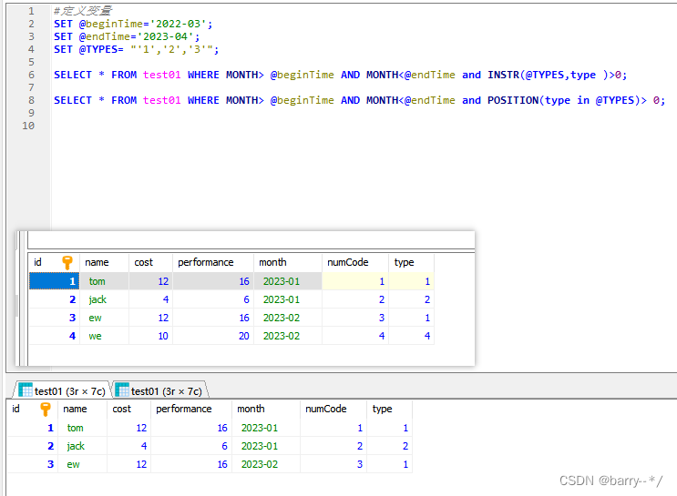Viewport: 677px width, 496px height.
Task: Click line number 6 in editor gutter
Action: [31, 75]
